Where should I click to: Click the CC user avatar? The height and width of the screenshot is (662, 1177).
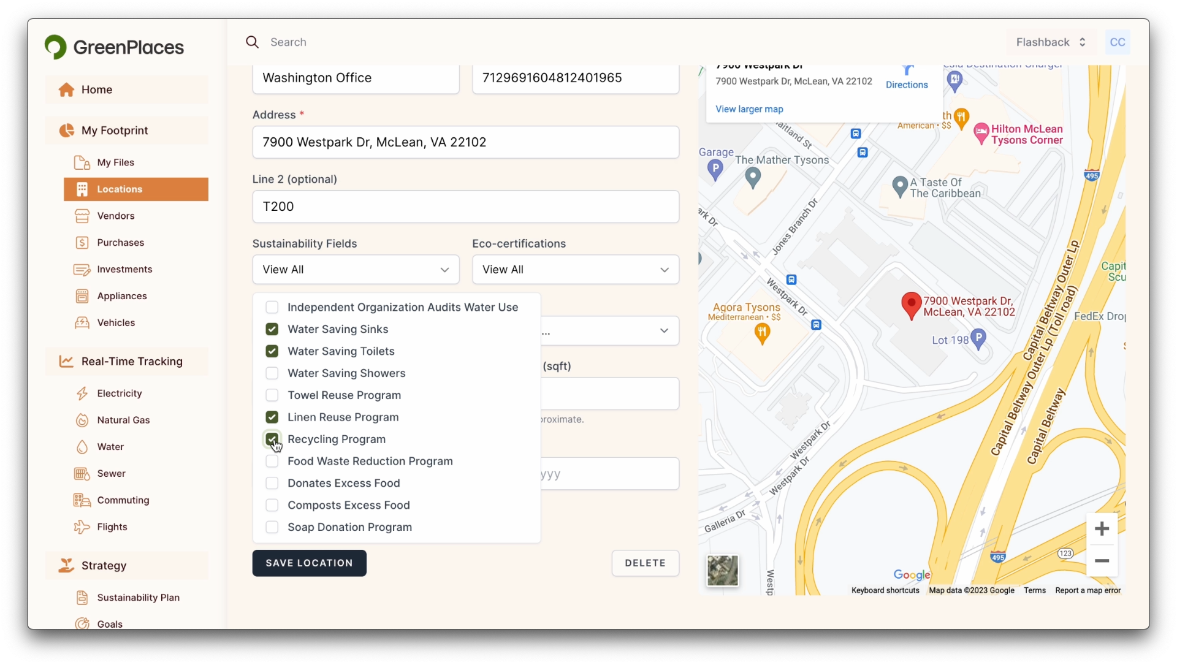pos(1118,42)
